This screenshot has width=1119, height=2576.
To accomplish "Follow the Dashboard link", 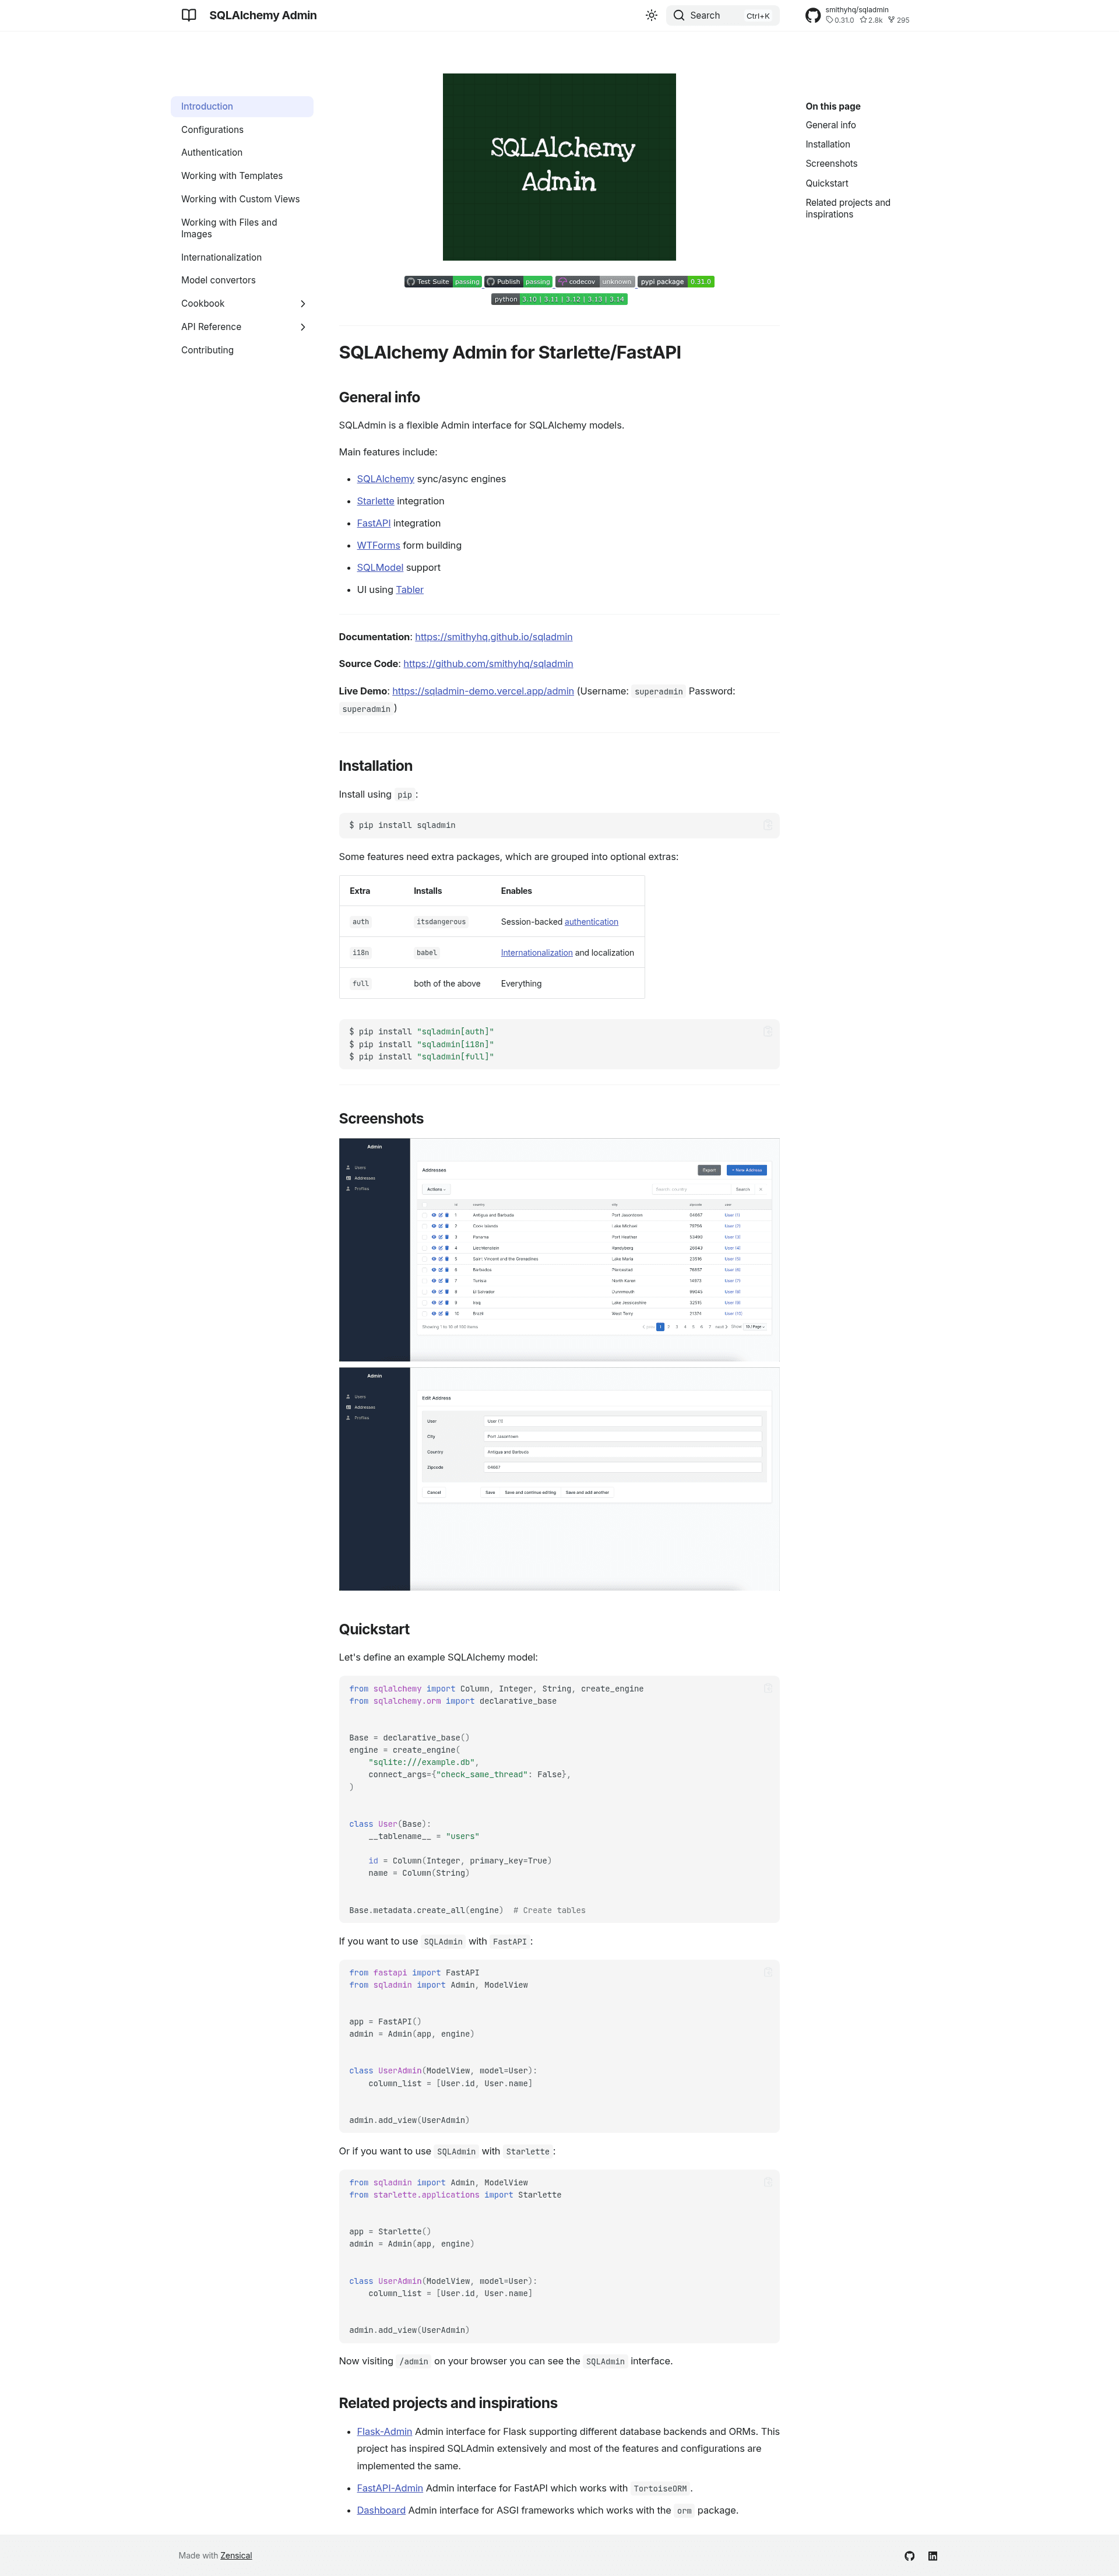I will (381, 2510).
